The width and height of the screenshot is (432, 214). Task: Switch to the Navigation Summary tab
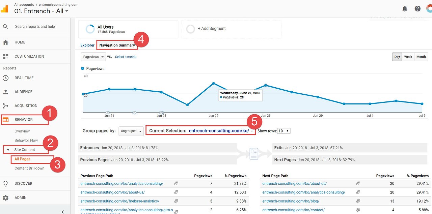[x=117, y=45]
